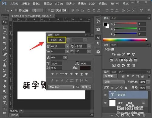Select the Lasso tool
Viewport: 152px width, 118px height.
[5, 33]
